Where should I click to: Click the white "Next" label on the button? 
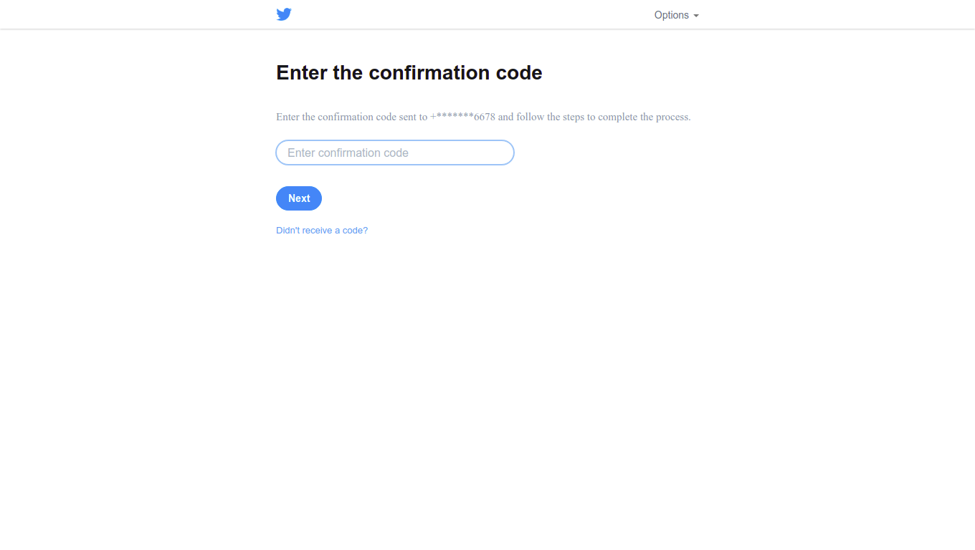point(299,198)
